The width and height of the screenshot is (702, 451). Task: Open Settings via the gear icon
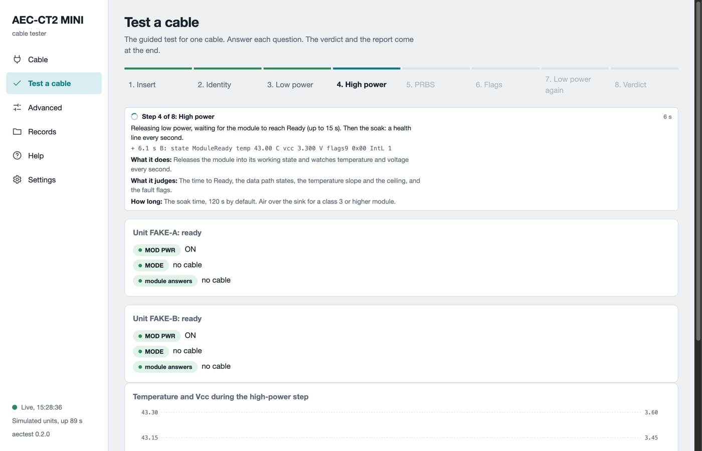(17, 179)
